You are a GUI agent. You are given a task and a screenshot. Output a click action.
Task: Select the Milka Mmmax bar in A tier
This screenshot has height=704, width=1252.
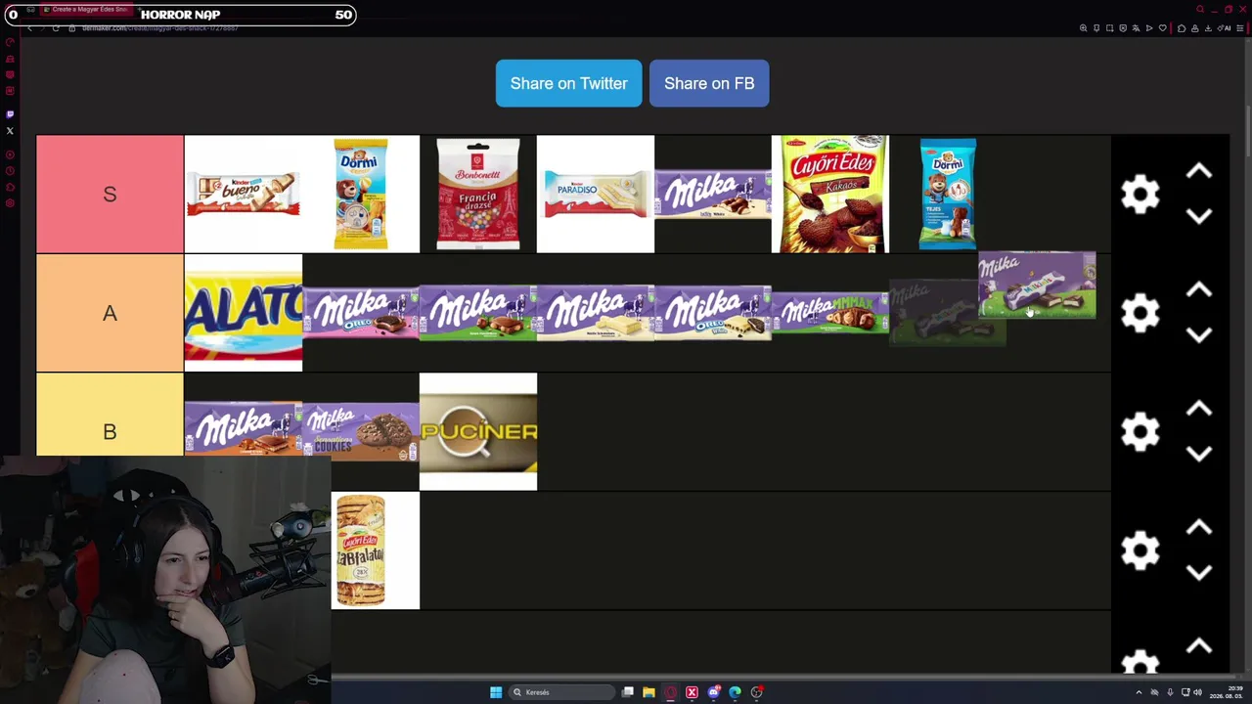pyautogui.click(x=830, y=313)
